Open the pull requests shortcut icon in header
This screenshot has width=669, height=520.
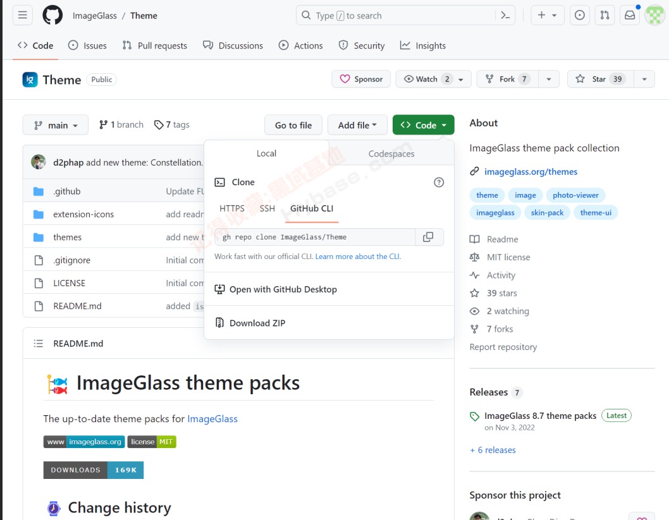(x=605, y=15)
